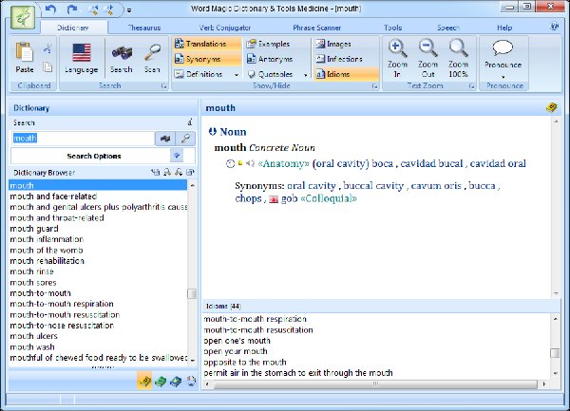Image resolution: width=570 pixels, height=411 pixels.
Task: Click the Undo arrow in quick access toolbar
Action: 50,9
